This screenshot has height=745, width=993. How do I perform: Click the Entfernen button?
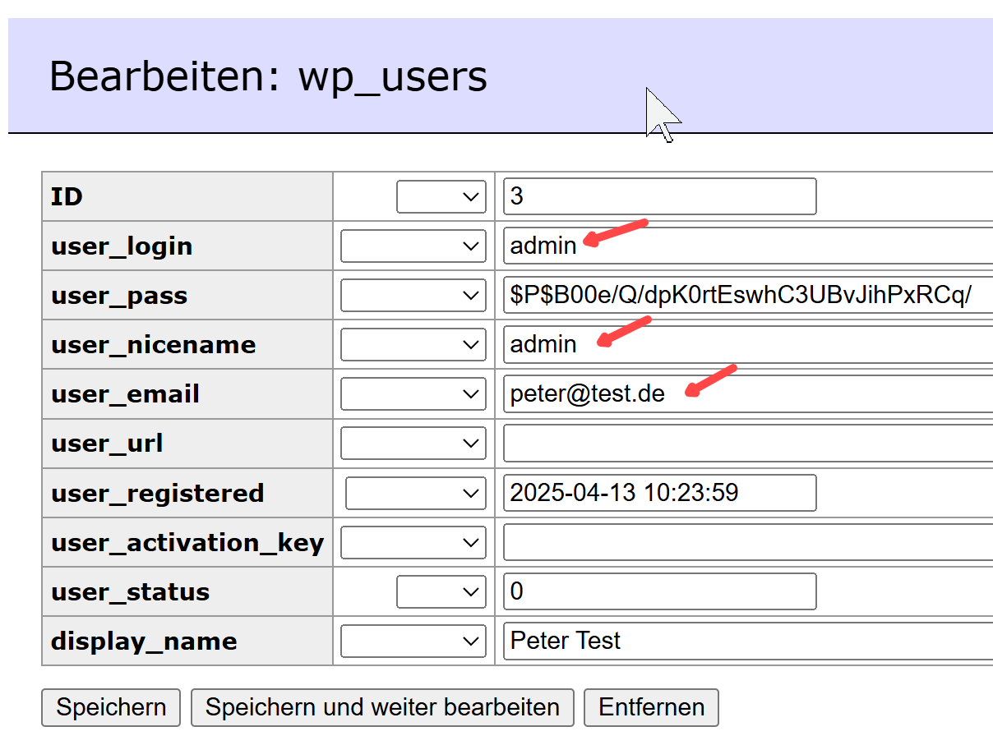(651, 707)
